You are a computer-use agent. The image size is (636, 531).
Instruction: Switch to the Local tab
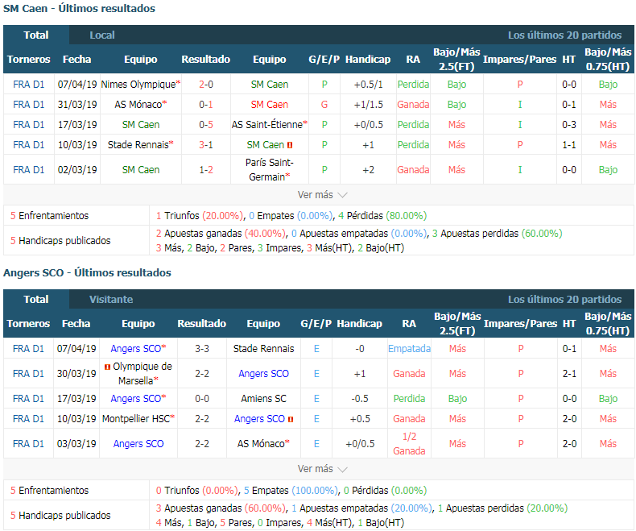pos(102,35)
